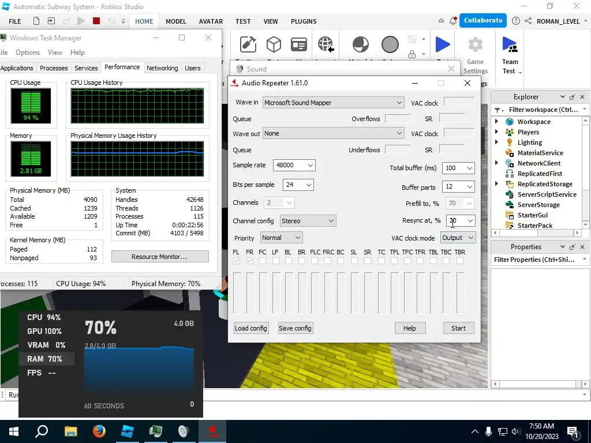
Task: Select Players in Explorer
Action: click(x=528, y=132)
